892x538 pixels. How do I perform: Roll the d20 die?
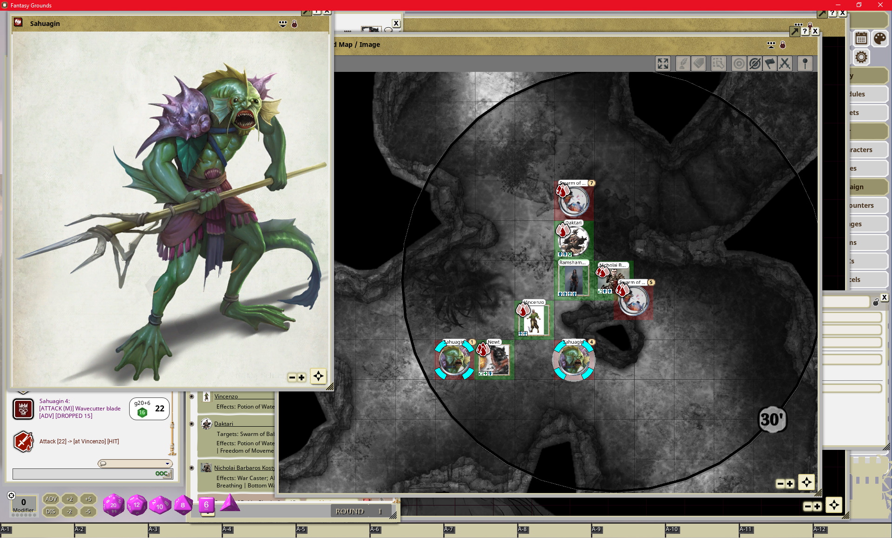[113, 505]
